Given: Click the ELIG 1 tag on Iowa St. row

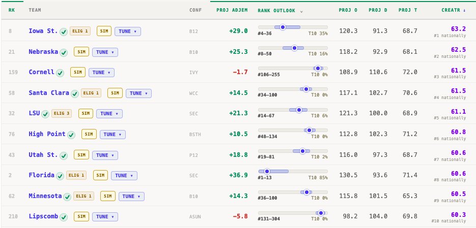Looking at the screenshot, I should [80, 31].
